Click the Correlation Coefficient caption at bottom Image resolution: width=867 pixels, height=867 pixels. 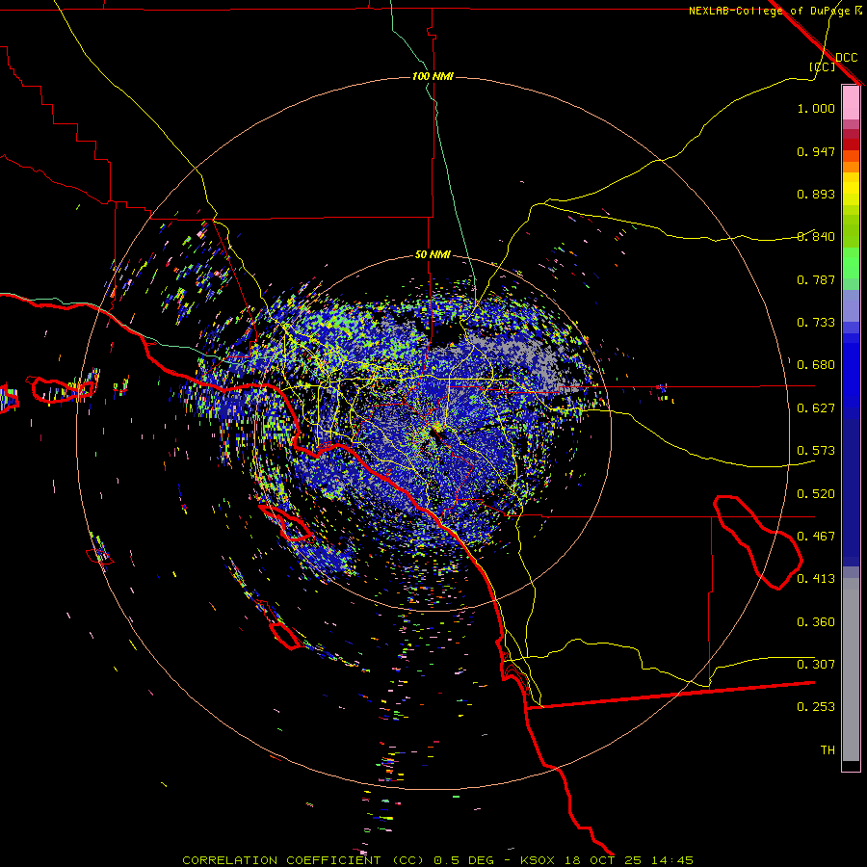point(303,860)
